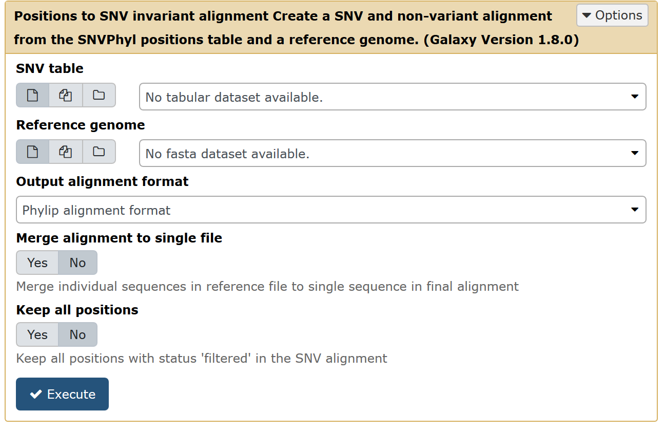The width and height of the screenshot is (665, 430).
Task: Open the Options menu
Action: click(x=612, y=15)
